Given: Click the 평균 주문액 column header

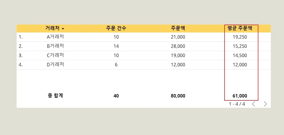Looking at the screenshot, I should click(240, 28).
